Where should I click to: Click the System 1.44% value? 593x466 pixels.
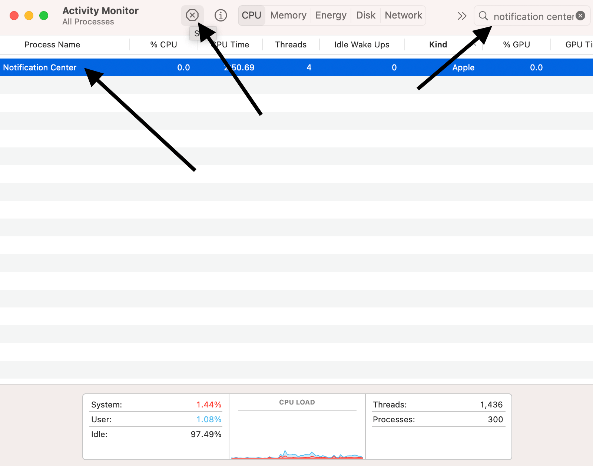[209, 405]
